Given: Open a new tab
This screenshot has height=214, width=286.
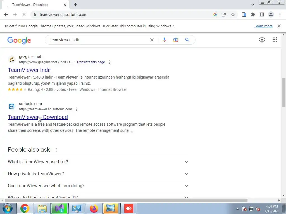Looking at the screenshot, I should pos(75,5).
